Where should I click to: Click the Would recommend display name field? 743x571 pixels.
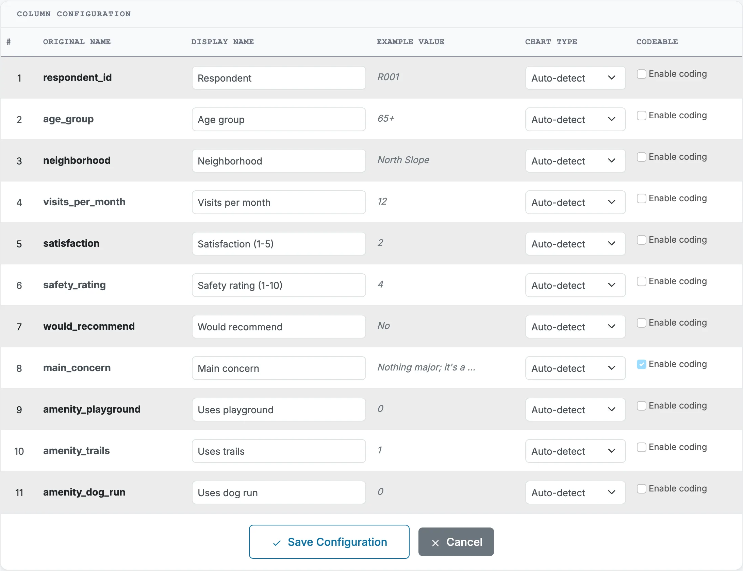279,327
